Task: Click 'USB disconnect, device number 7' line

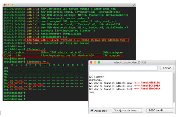Action: [x=46, y=18]
